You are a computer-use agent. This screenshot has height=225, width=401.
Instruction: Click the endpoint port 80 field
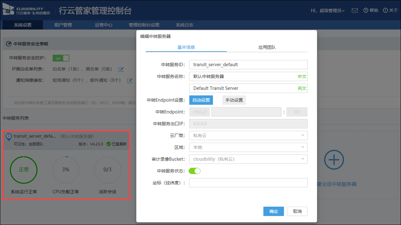297,112
